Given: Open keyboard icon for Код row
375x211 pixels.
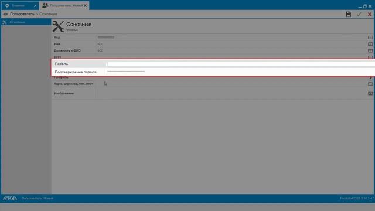Looking at the screenshot, I should 370,38.
